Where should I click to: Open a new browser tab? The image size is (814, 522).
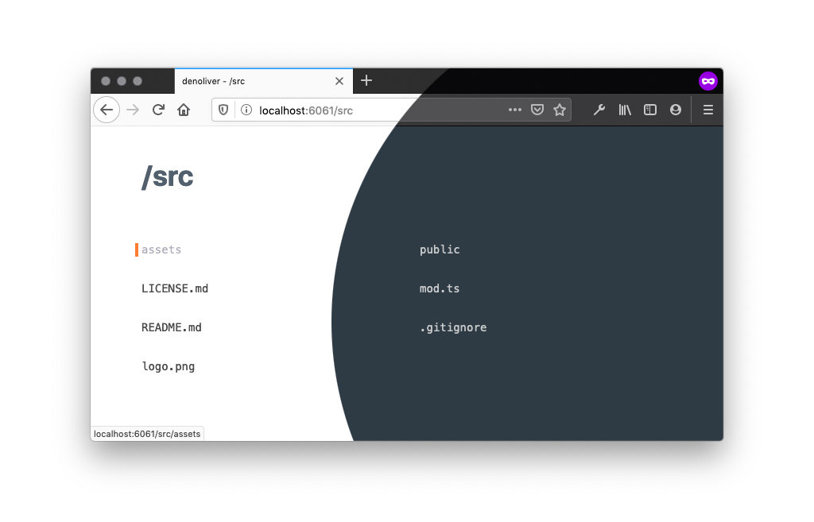[366, 80]
